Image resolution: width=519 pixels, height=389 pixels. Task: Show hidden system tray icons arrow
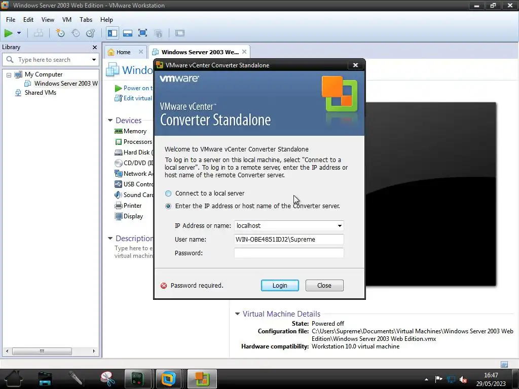point(426,379)
